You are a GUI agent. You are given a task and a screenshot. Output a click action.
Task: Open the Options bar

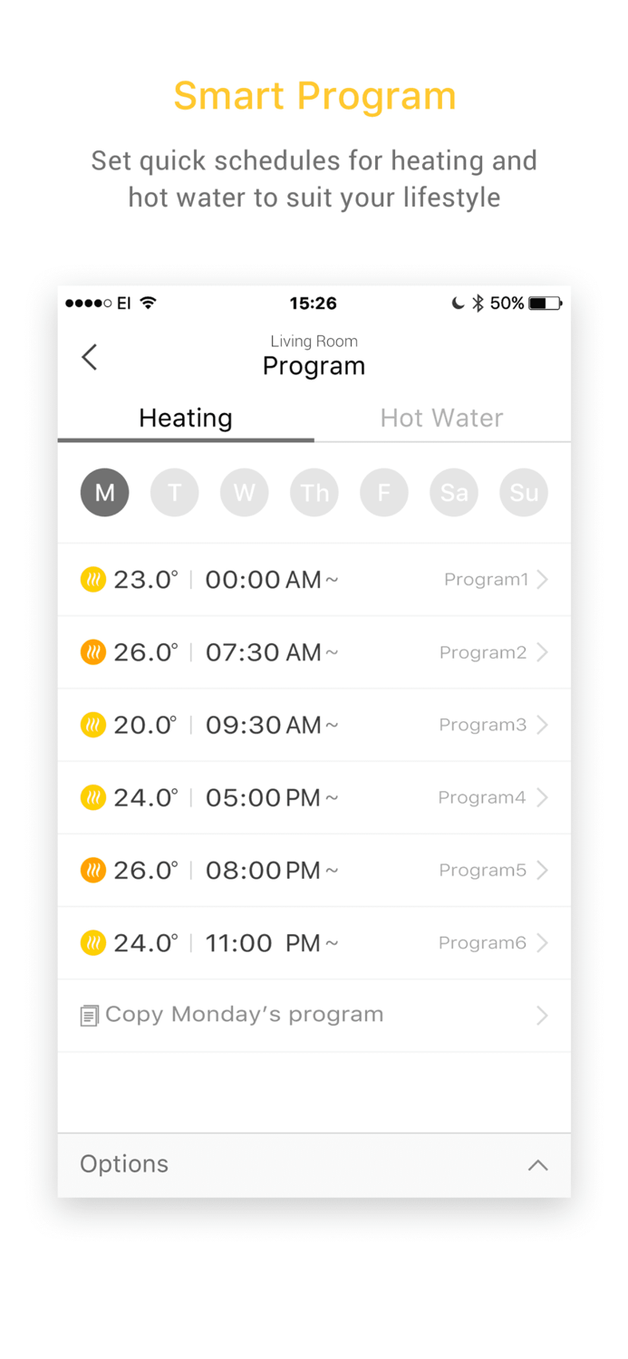(x=124, y=1164)
